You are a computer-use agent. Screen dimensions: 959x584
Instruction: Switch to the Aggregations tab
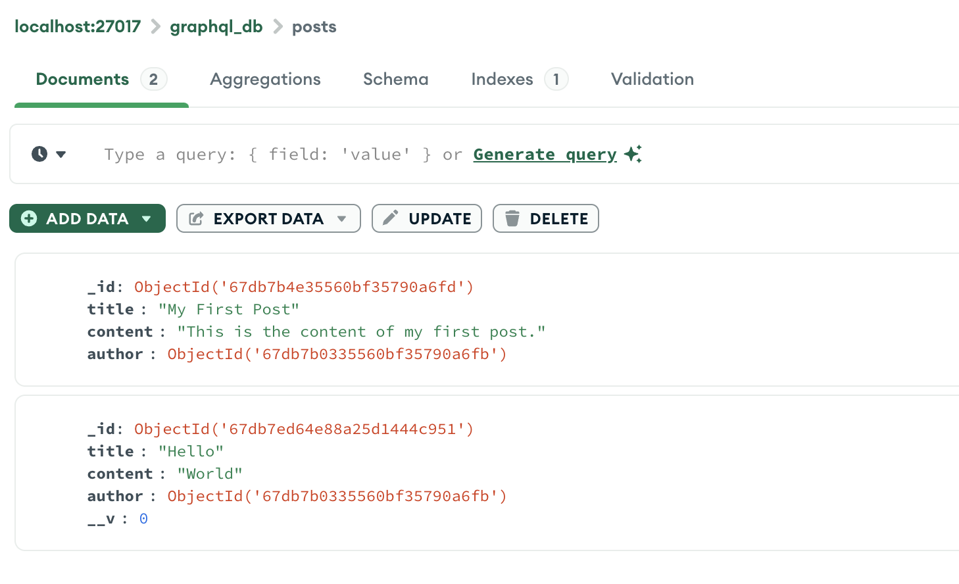click(265, 79)
